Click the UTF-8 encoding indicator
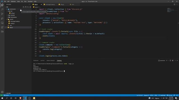 pyautogui.click(x=152, y=95)
